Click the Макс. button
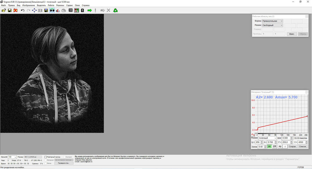 click(x=292, y=34)
